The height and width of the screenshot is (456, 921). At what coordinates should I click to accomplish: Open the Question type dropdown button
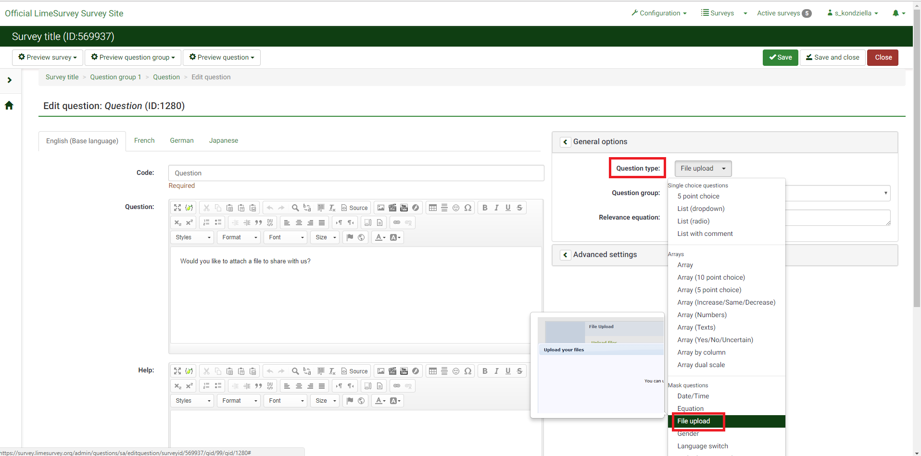703,169
